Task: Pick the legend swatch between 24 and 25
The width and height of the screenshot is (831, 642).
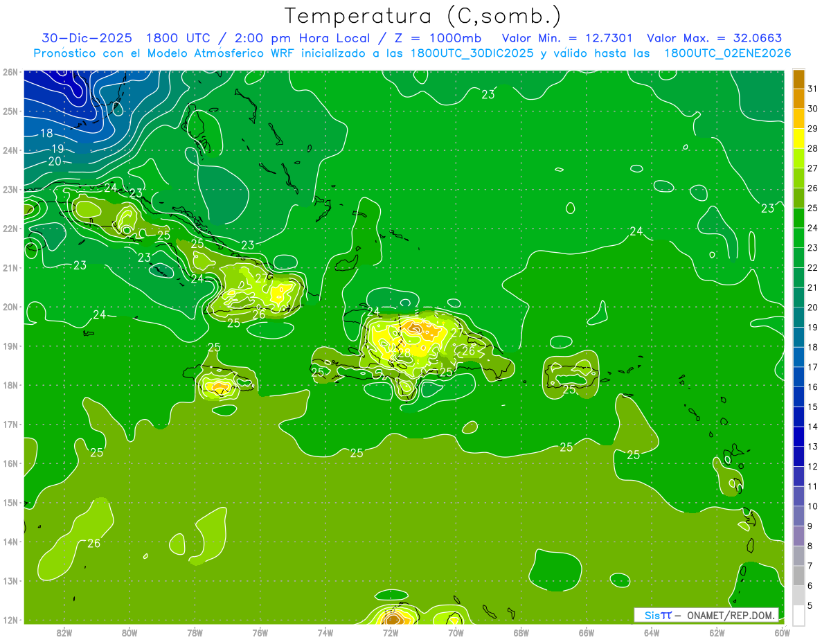Action: click(798, 218)
